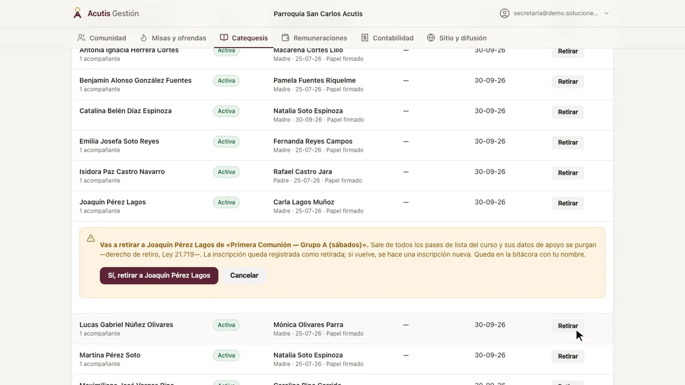Click the Sitio y difusión globe icon
Screen dimensions: 685x385
pyautogui.click(x=431, y=38)
